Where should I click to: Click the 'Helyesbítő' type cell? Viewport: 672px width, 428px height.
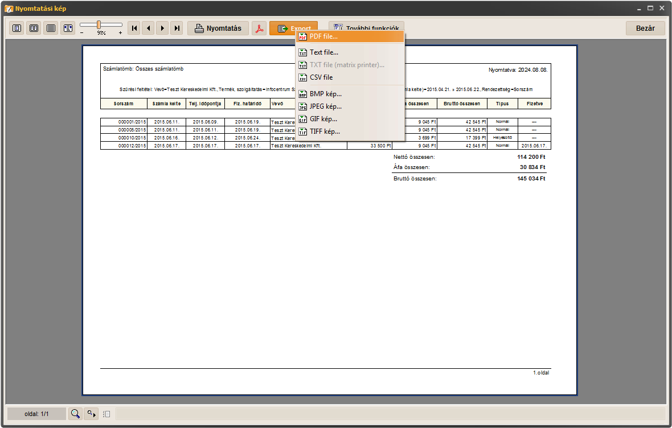[502, 138]
